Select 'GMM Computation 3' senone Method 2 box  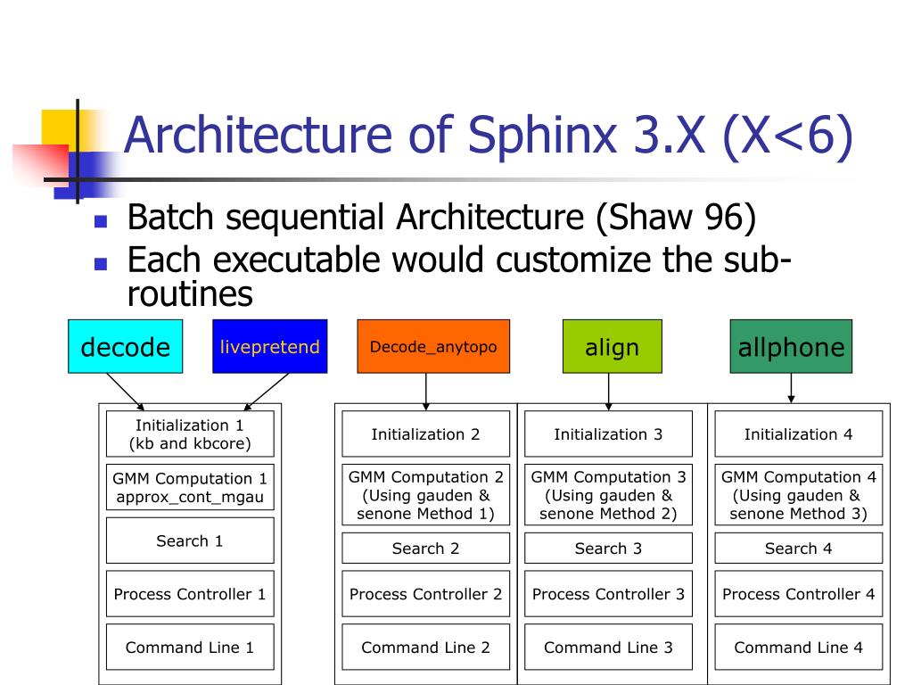click(x=608, y=495)
